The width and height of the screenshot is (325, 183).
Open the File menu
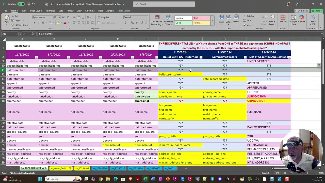coord(5,11)
